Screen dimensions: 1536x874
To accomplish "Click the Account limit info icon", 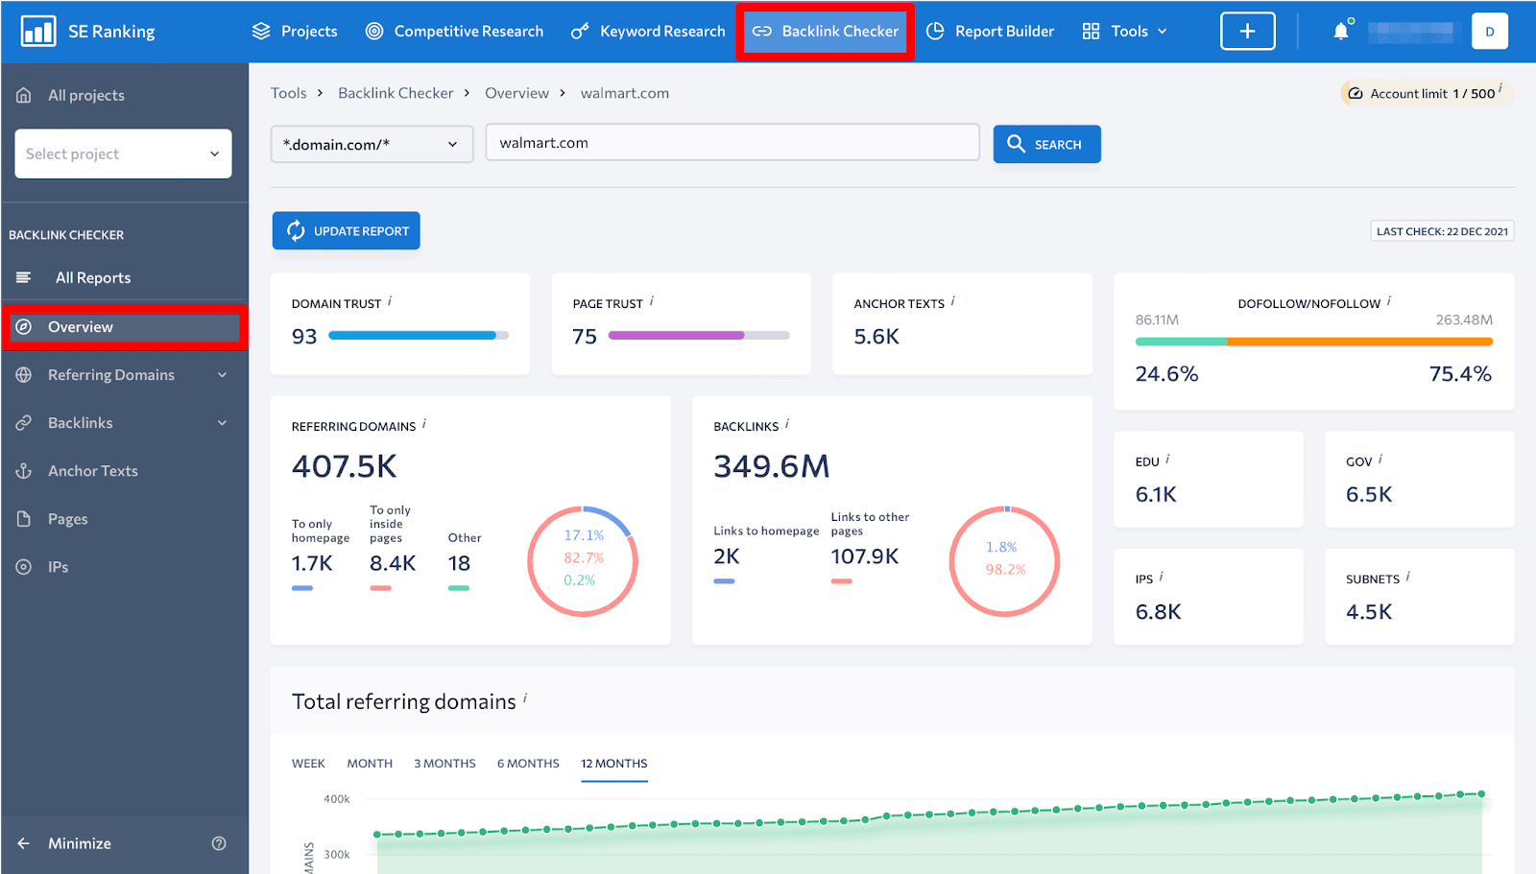I will pyautogui.click(x=1500, y=88).
